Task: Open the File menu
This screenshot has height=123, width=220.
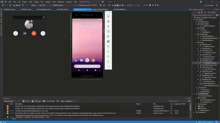Action: click(5, 2)
